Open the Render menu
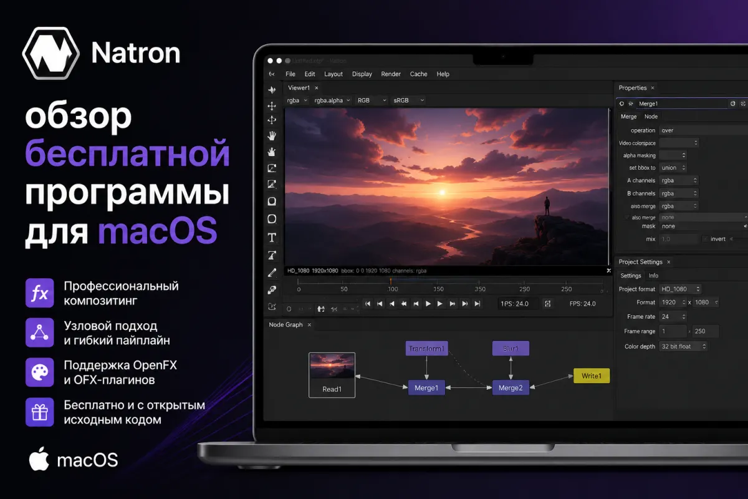This screenshot has width=748, height=499. (x=391, y=74)
